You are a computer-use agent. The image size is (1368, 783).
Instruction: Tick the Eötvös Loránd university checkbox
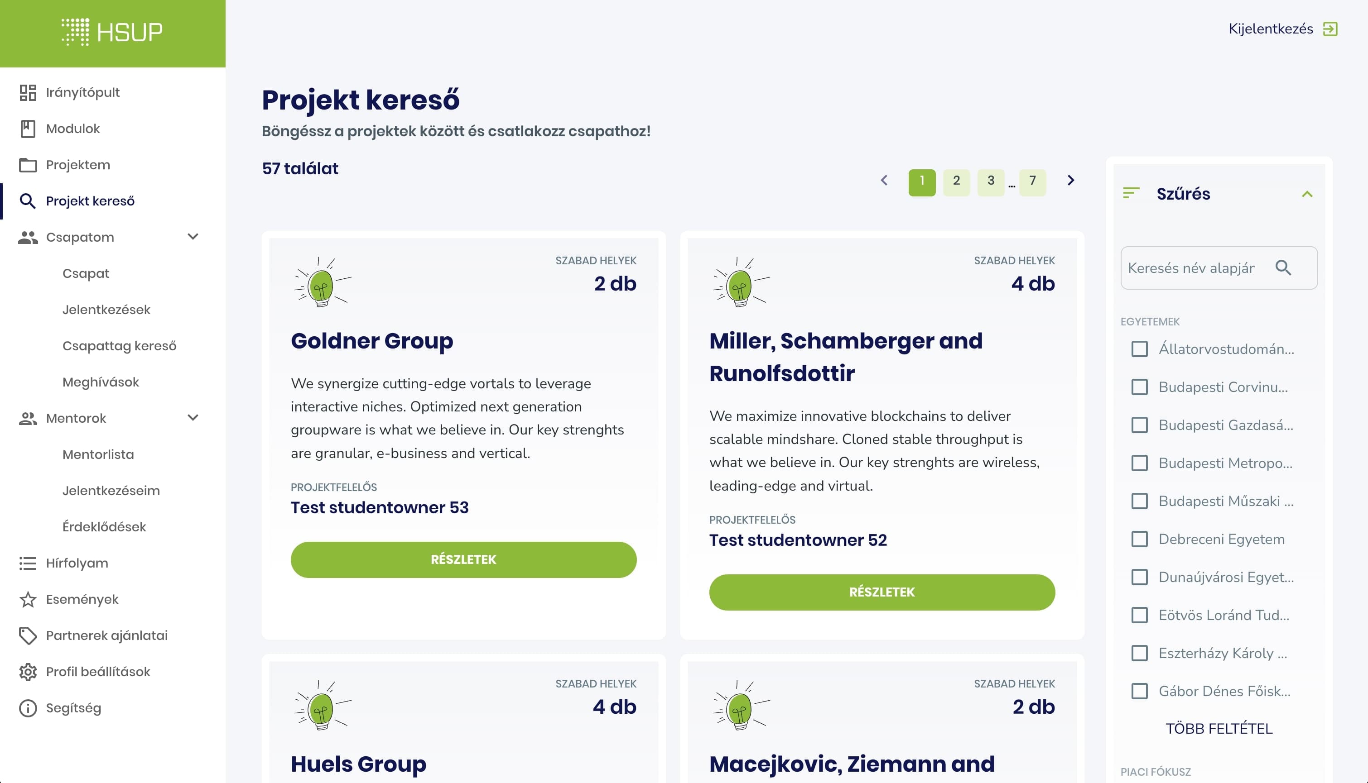[1139, 615]
